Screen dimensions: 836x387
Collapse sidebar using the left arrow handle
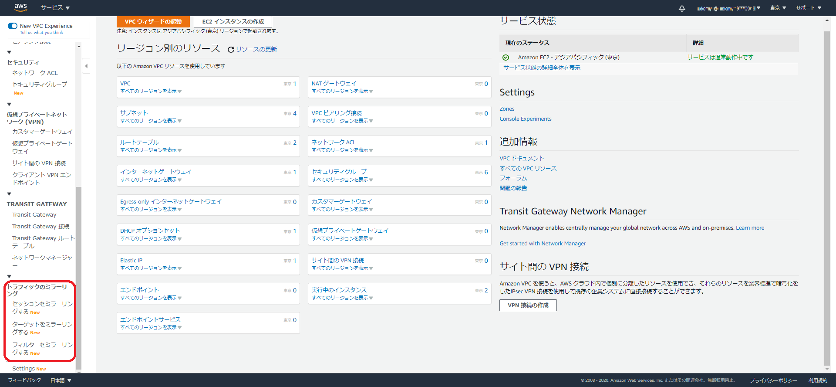86,66
